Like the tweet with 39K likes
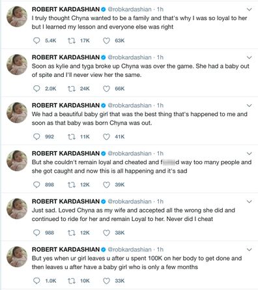 [x=106, y=184]
